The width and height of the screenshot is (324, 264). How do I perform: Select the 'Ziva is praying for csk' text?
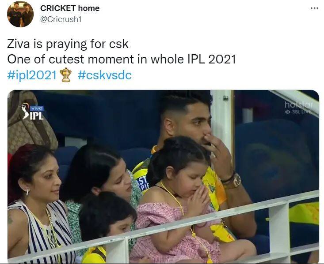[x=68, y=44]
